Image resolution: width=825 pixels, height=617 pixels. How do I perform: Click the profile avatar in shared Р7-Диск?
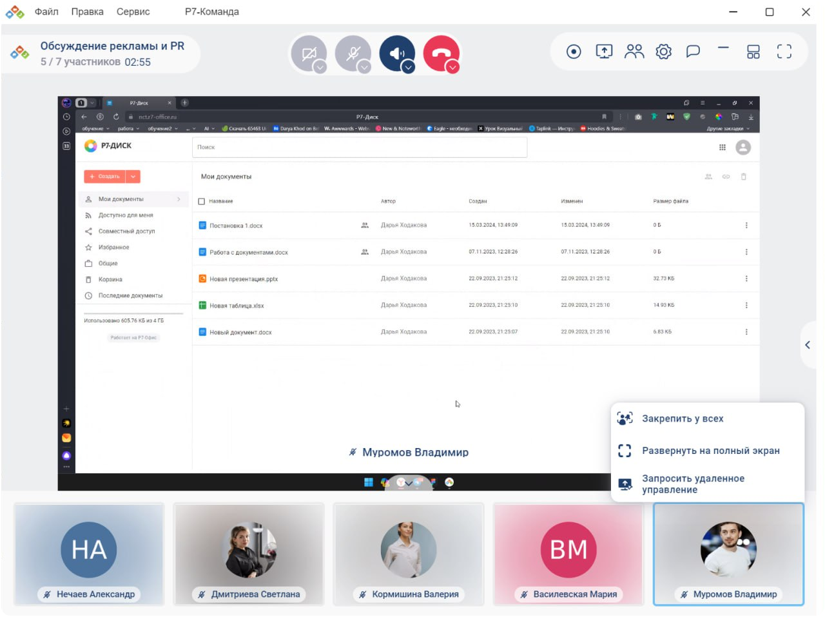click(743, 148)
